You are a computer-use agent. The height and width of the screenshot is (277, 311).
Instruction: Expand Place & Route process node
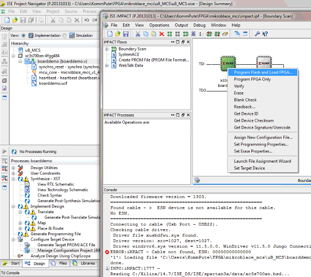[x=20, y=229]
